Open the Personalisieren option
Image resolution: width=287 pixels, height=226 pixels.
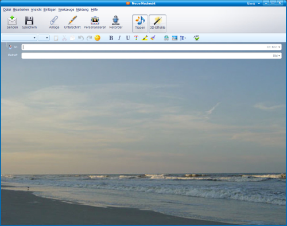click(95, 22)
